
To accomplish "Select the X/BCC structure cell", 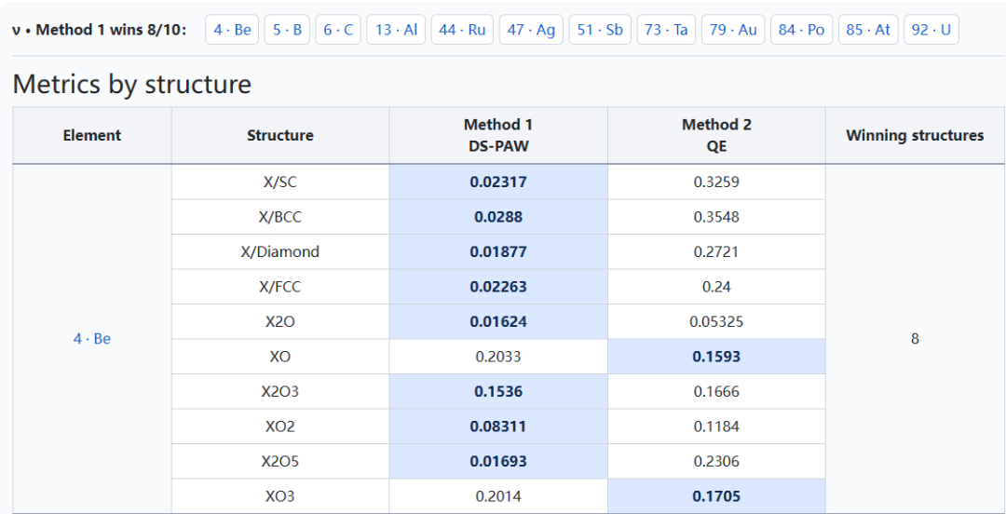I will point(280,217).
